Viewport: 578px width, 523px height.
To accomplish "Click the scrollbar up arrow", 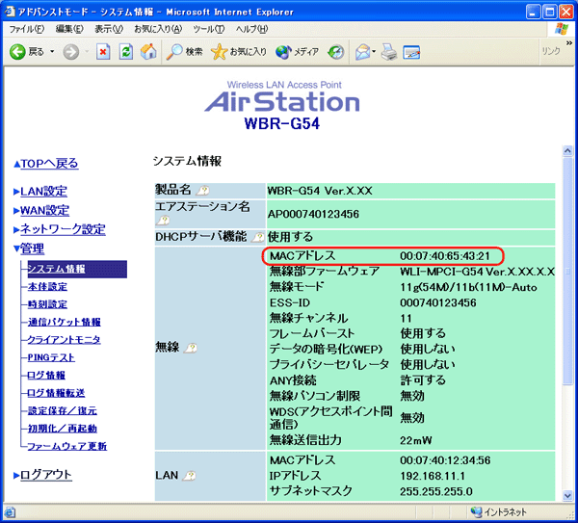I will coord(567,151).
